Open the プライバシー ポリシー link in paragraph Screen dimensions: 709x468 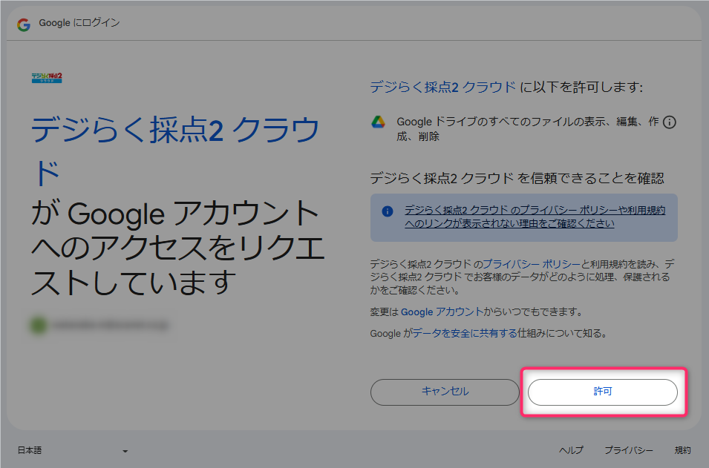pos(532,264)
